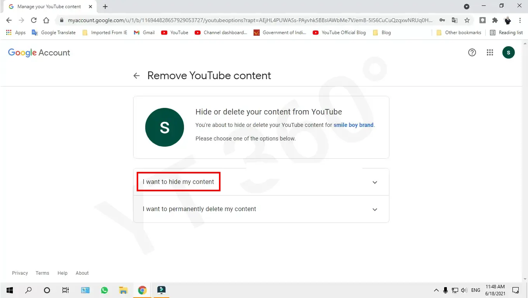The width and height of the screenshot is (528, 298).
Task: Open the Google Translate bookmark
Action: (54, 33)
